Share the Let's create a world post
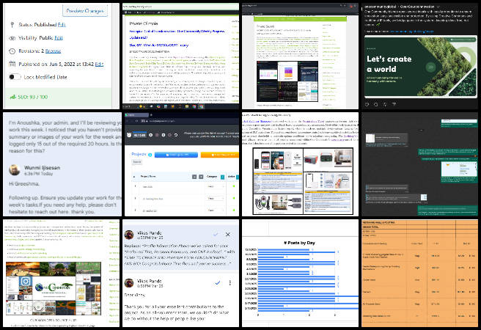481x330 pixels. point(394,105)
